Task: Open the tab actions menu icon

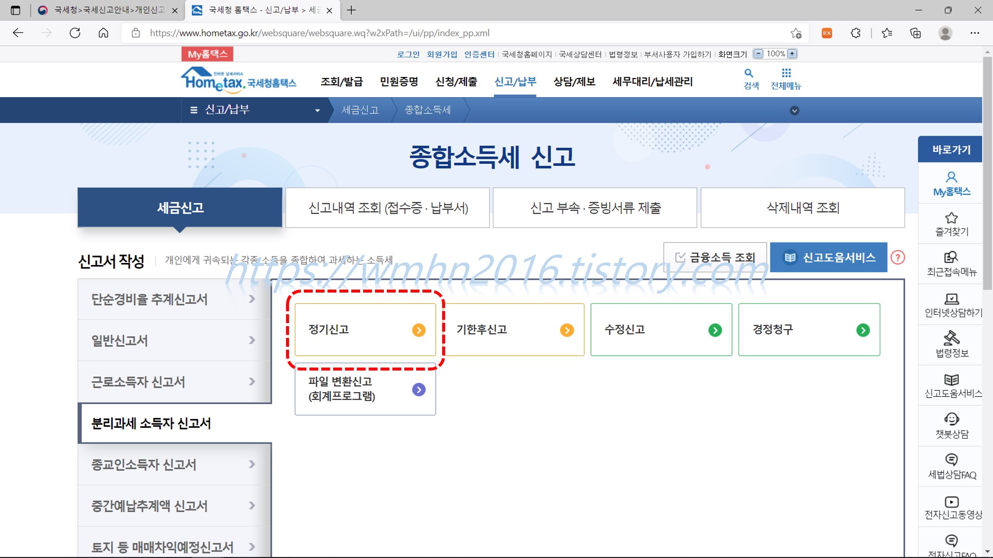Action: click(15, 10)
